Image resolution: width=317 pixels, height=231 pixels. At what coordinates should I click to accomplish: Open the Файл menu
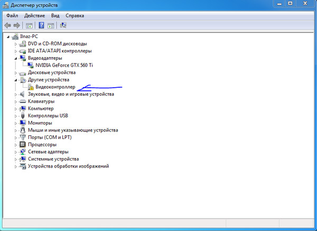coord(12,15)
